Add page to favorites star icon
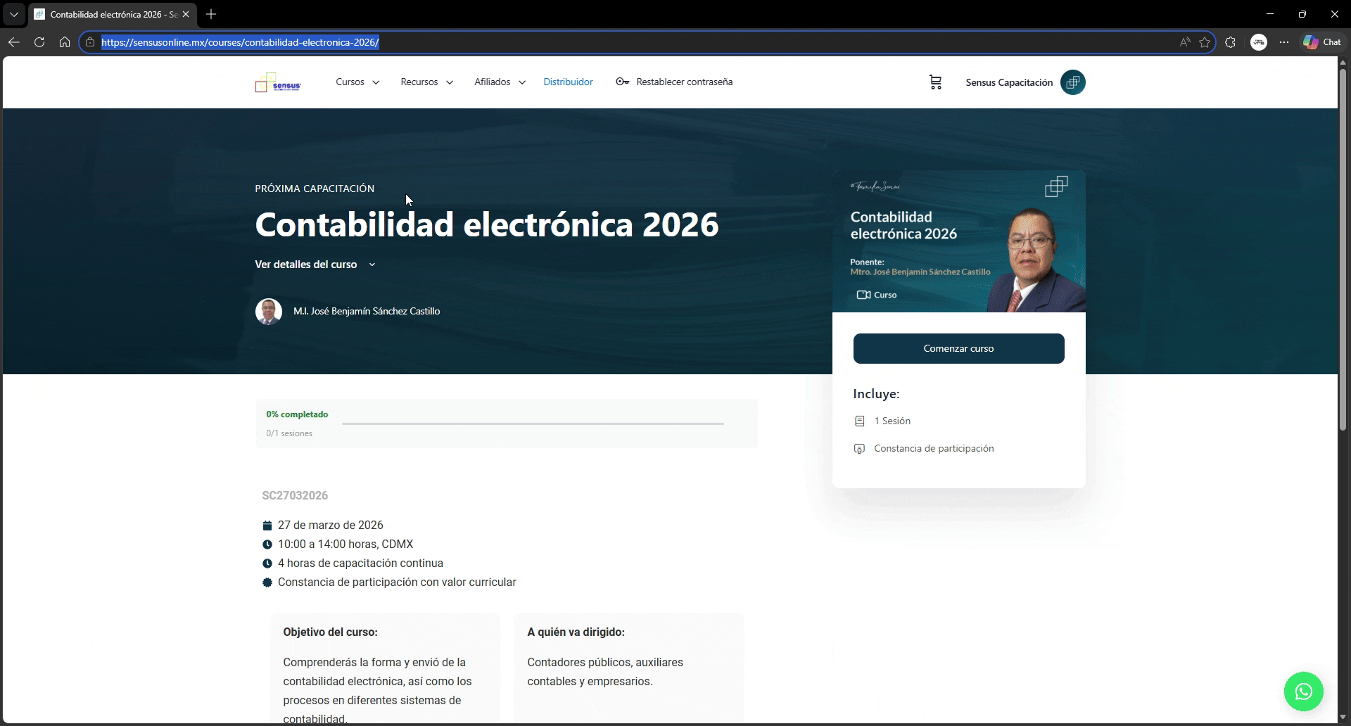The height and width of the screenshot is (726, 1351). 1205,42
